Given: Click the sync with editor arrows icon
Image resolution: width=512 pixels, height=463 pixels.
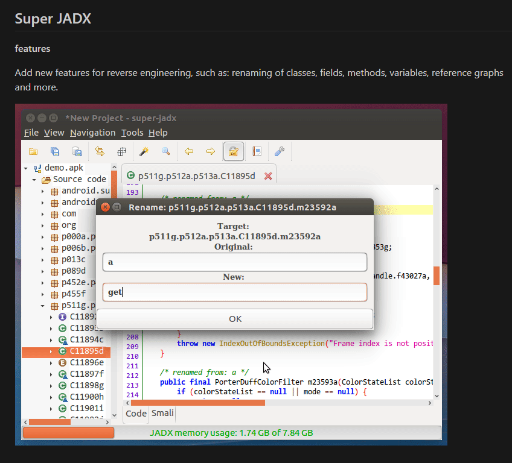Looking at the screenshot, I should 100,151.
